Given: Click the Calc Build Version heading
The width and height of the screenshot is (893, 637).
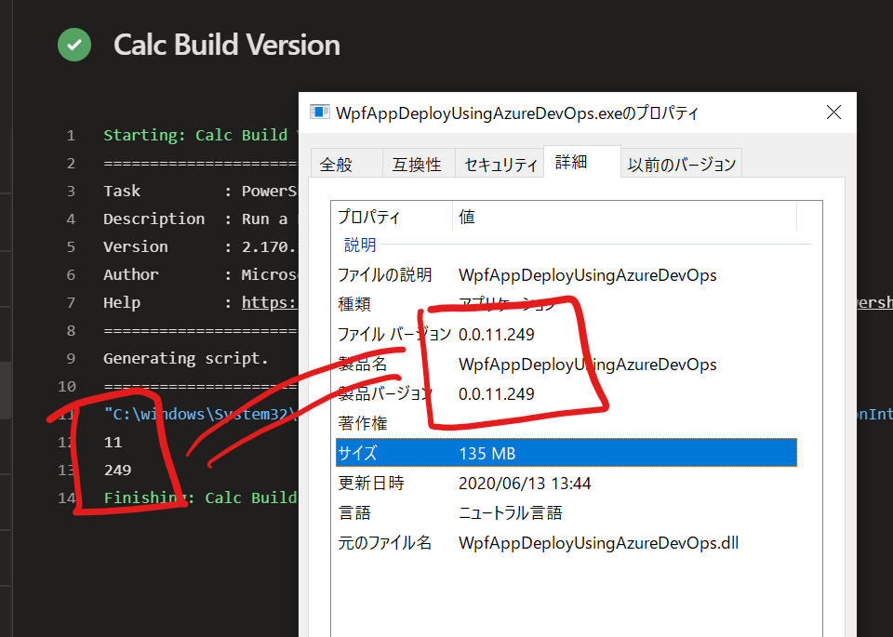Looking at the screenshot, I should (227, 45).
